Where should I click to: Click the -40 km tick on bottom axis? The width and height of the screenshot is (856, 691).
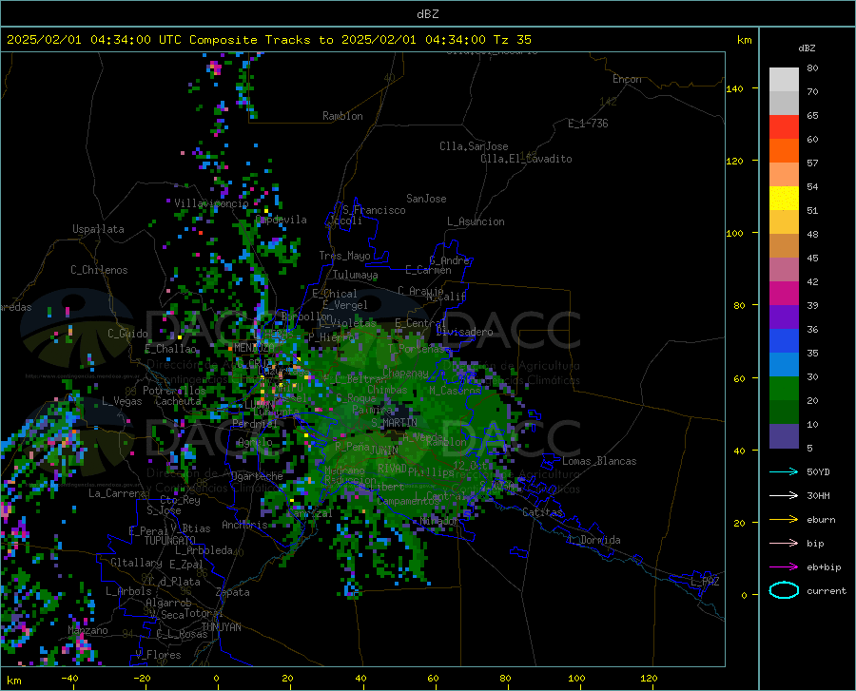pos(69,678)
